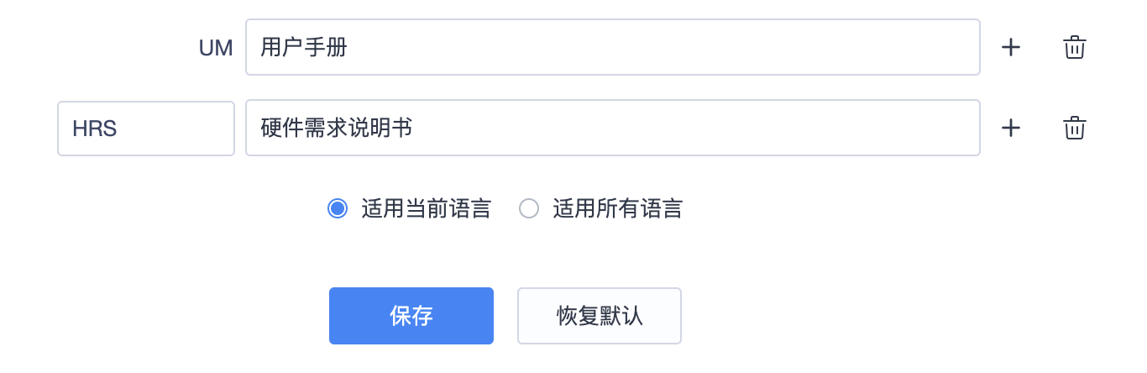Click the plus icon in the UM row
The height and width of the screenshot is (373, 1147).
coord(1011,47)
